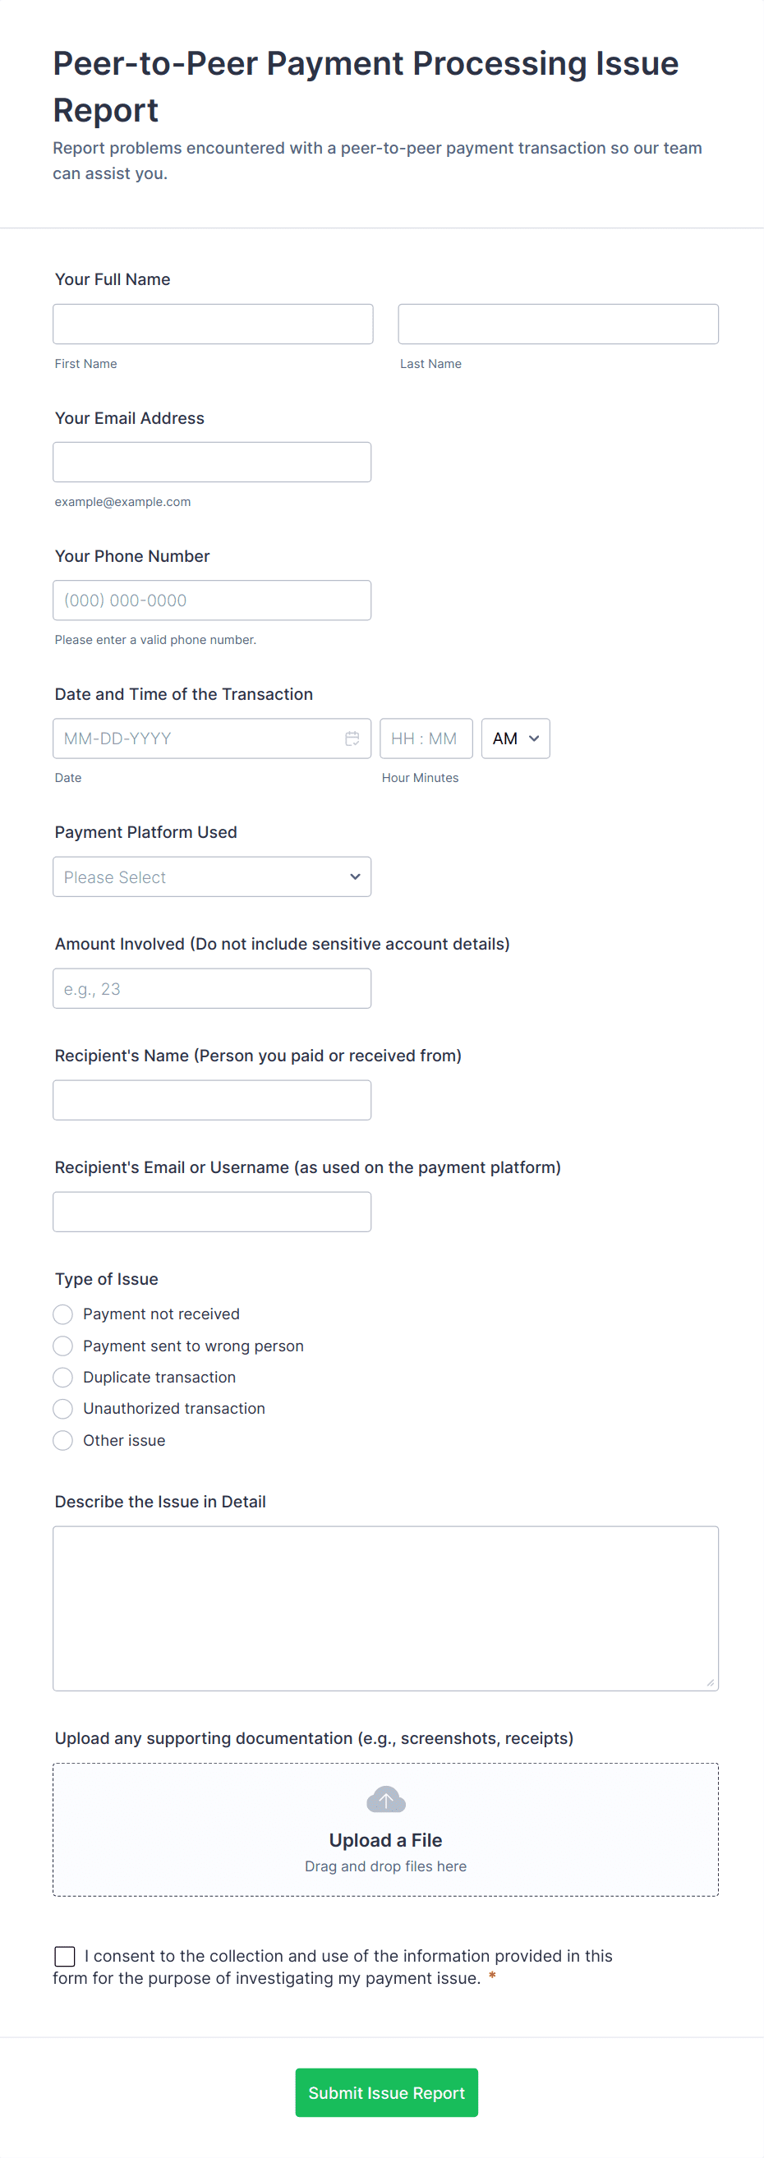Focus the Amount Involved input box
The image size is (764, 2158).
click(x=212, y=988)
